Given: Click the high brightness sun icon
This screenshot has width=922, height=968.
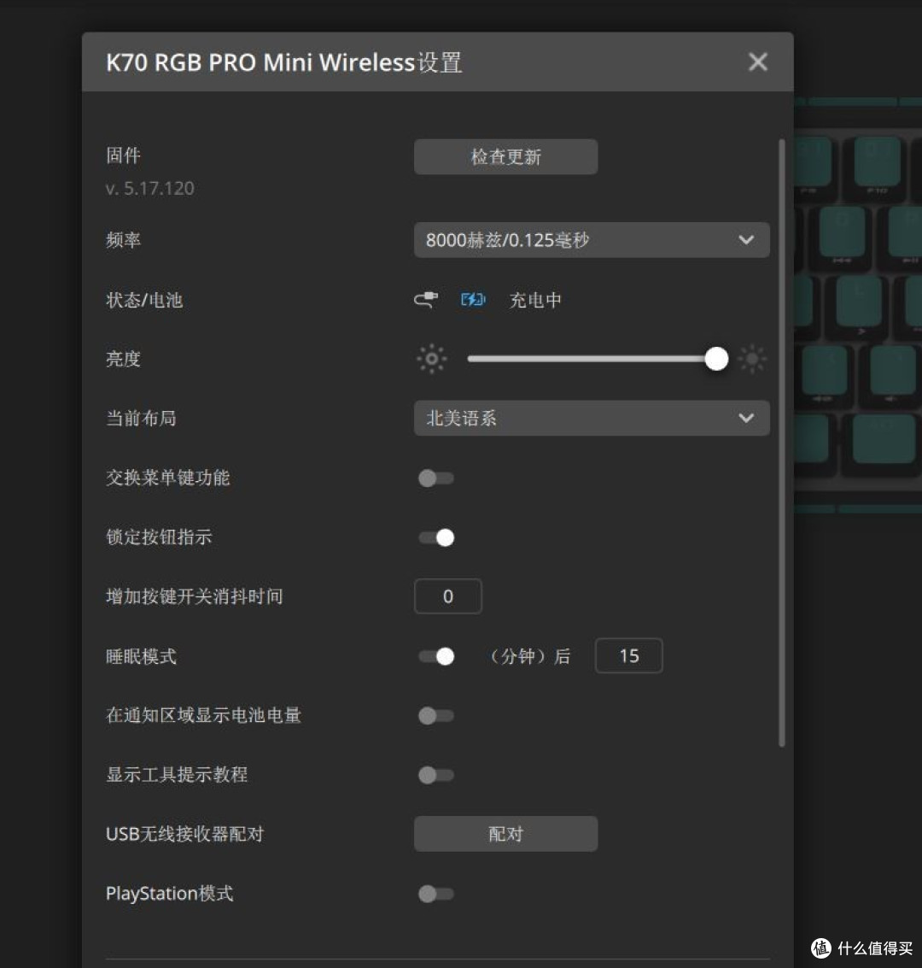Looking at the screenshot, I should pos(752,359).
